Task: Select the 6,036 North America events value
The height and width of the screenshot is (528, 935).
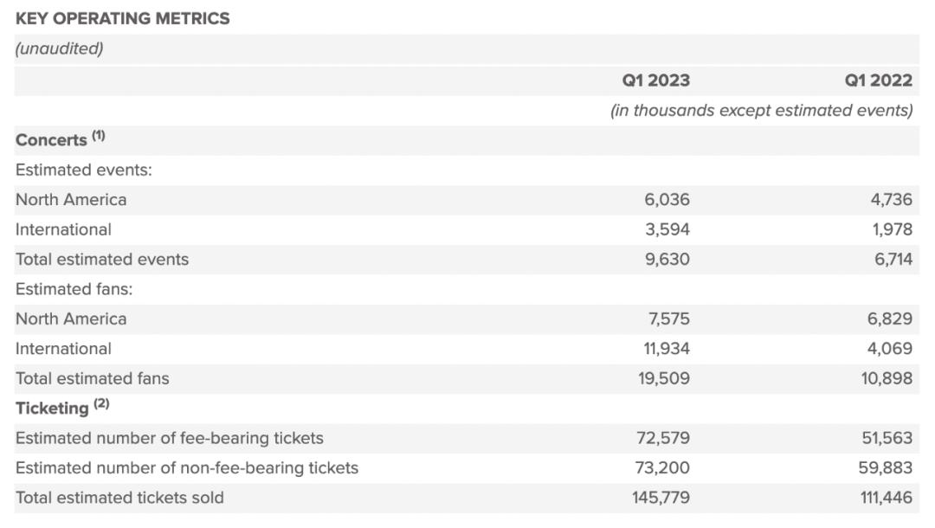Action: click(x=667, y=200)
